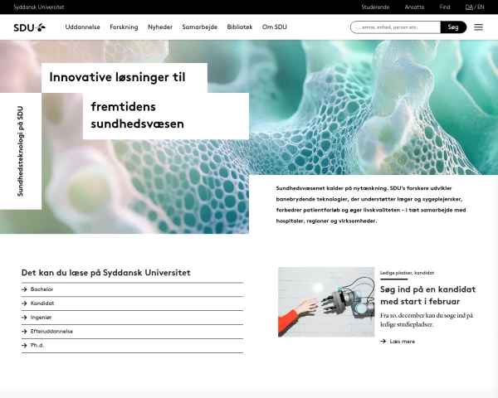
Task: Click the arrow icon beside Ph.d.
Action: 25,344
